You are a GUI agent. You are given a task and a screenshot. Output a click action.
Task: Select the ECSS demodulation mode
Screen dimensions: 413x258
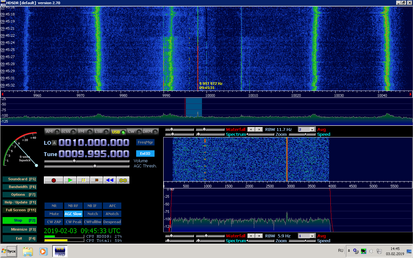click(x=69, y=132)
